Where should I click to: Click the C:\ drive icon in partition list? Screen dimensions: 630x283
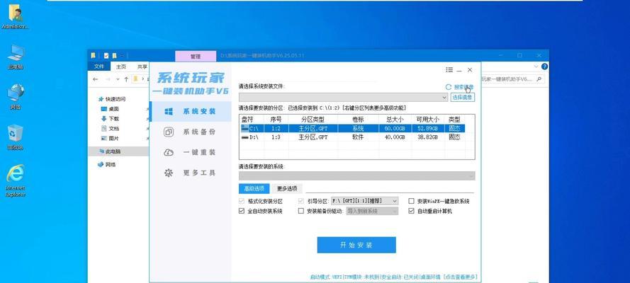(x=244, y=128)
